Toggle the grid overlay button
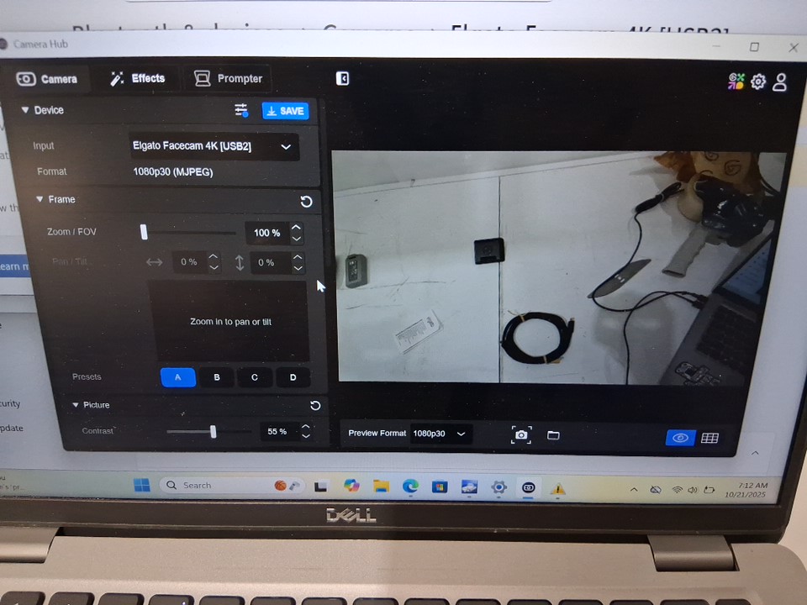This screenshot has height=605, width=807. tap(709, 438)
